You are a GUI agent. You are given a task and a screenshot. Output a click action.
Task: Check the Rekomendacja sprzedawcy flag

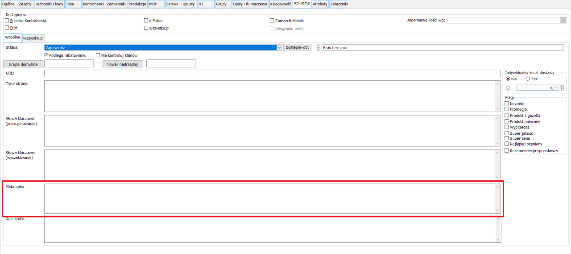(507, 151)
